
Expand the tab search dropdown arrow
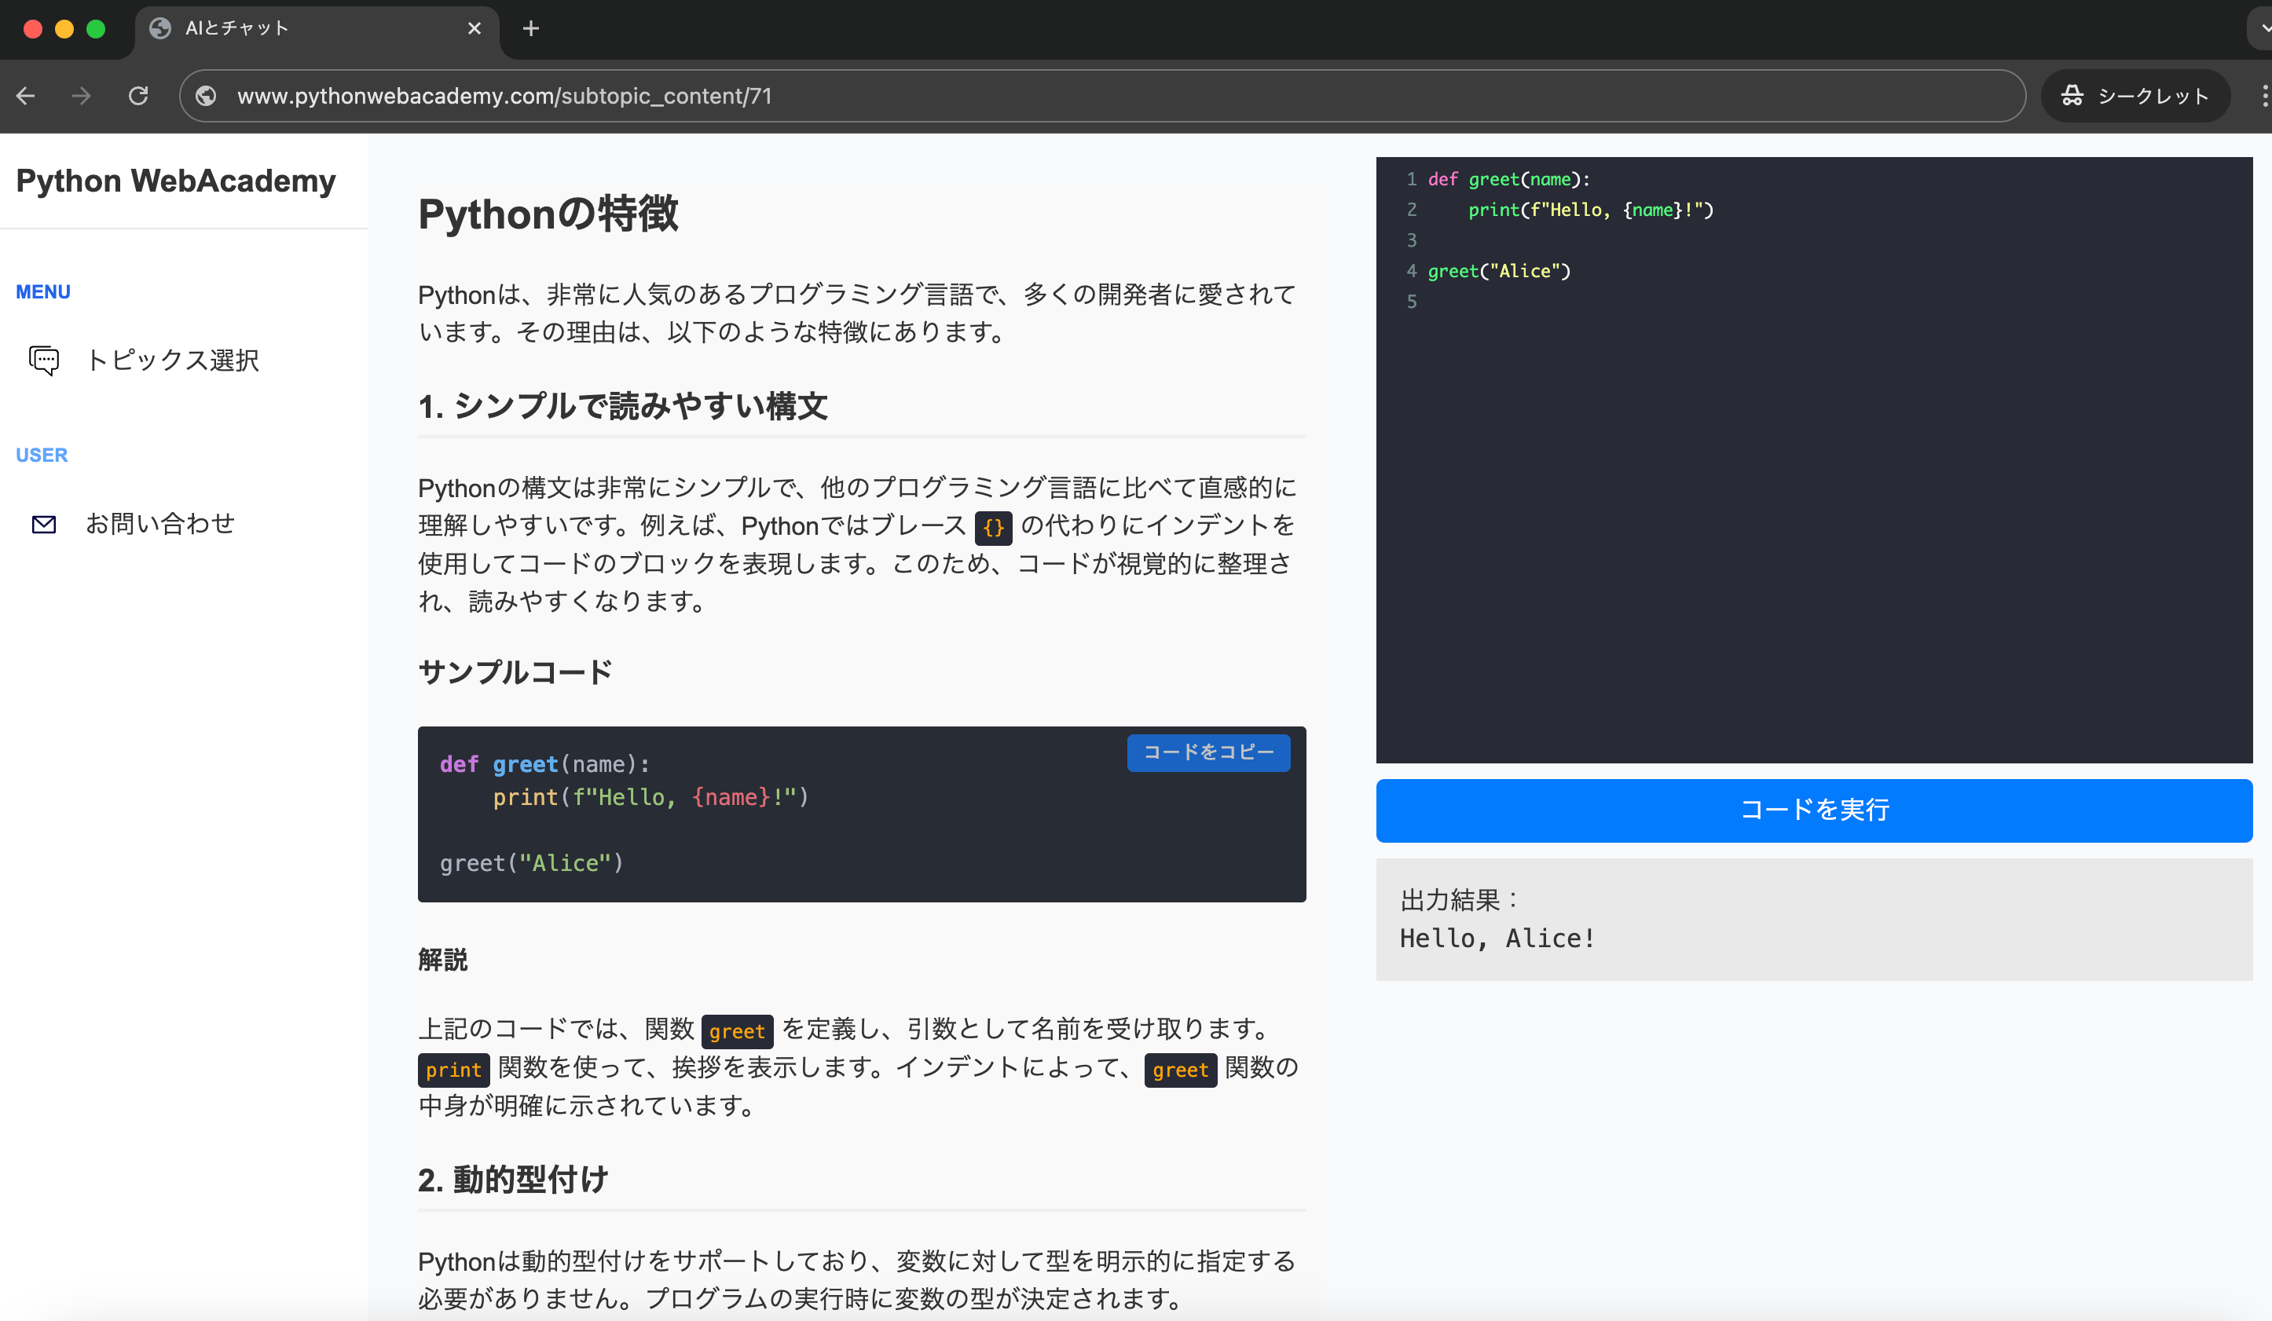pos(2263,29)
